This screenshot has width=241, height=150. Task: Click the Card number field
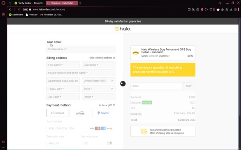80,128
